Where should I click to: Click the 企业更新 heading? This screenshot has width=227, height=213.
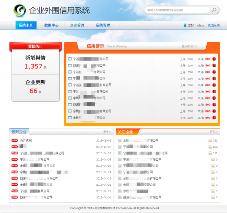35,82
